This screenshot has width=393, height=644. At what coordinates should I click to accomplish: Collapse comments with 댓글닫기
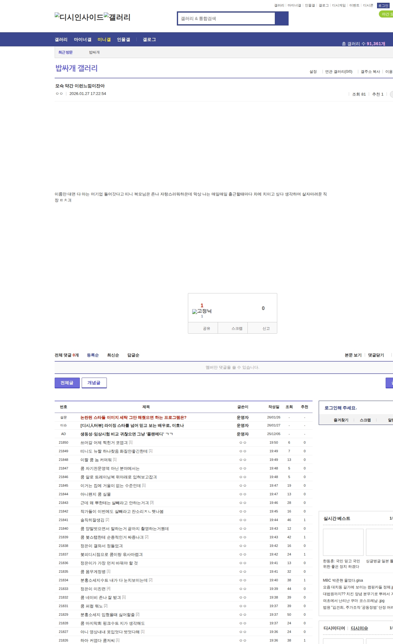376,355
